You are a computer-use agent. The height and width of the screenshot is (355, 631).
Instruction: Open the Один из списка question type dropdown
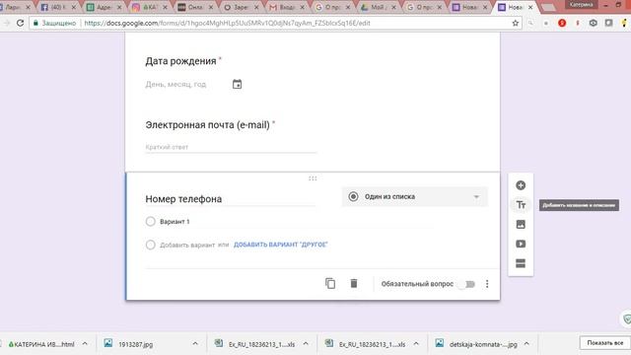pyautogui.click(x=414, y=197)
